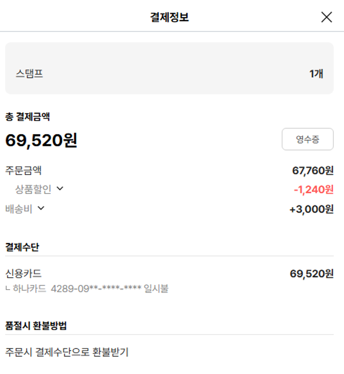Click the 신용카드 payment method label
Viewport: 344px width, 374px height.
click(x=23, y=274)
